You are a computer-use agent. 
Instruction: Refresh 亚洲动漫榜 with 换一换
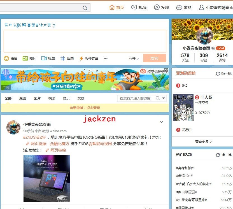224,73
